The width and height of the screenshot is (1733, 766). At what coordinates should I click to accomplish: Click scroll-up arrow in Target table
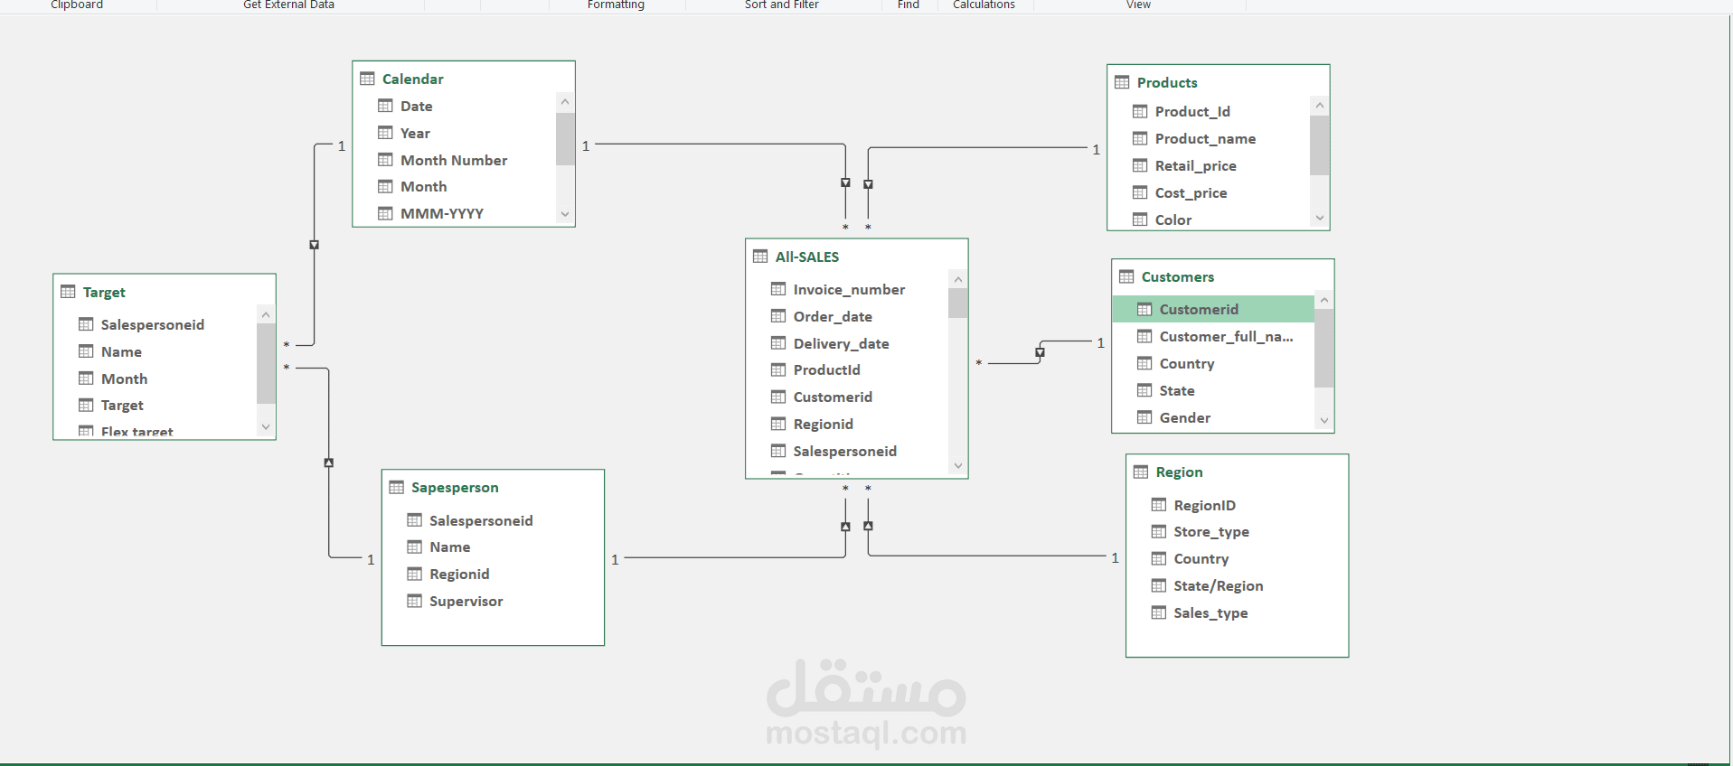point(266,315)
